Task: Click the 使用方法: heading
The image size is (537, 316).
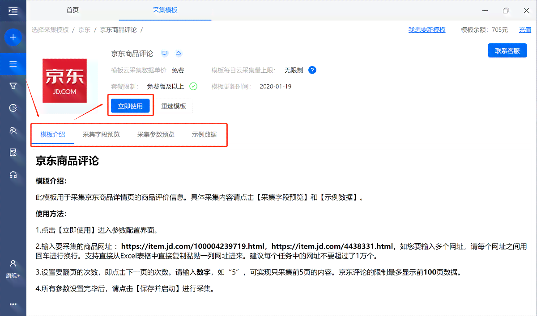Action: (x=51, y=213)
